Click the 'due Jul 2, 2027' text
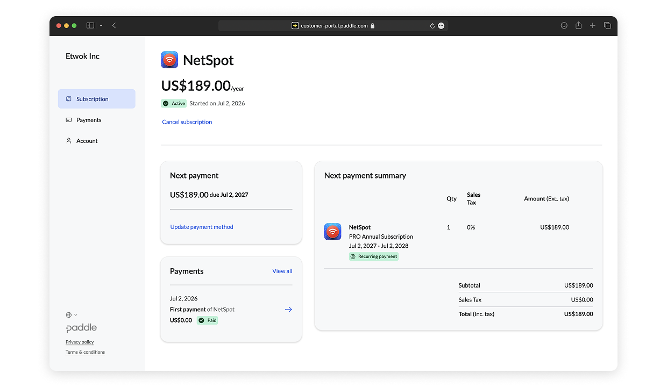 (x=229, y=195)
